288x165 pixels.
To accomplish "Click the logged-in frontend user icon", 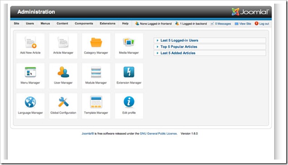I will tap(137, 24).
